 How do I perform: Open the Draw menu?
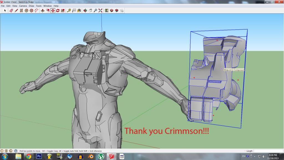(31, 6)
